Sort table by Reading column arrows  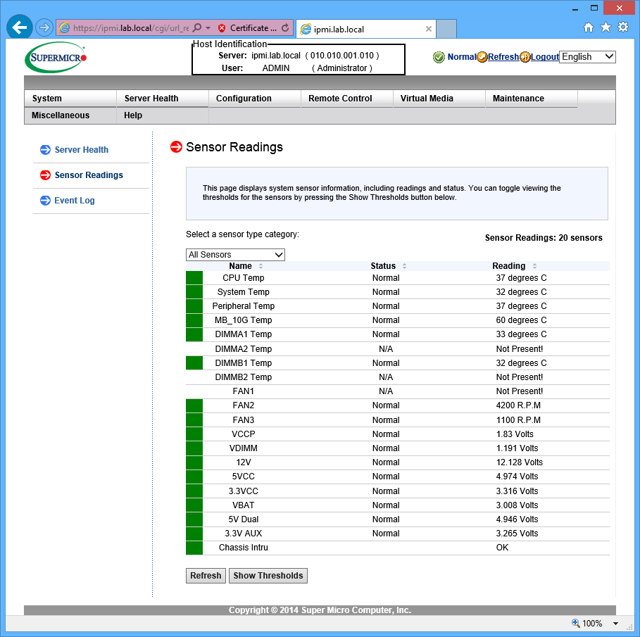(534, 266)
